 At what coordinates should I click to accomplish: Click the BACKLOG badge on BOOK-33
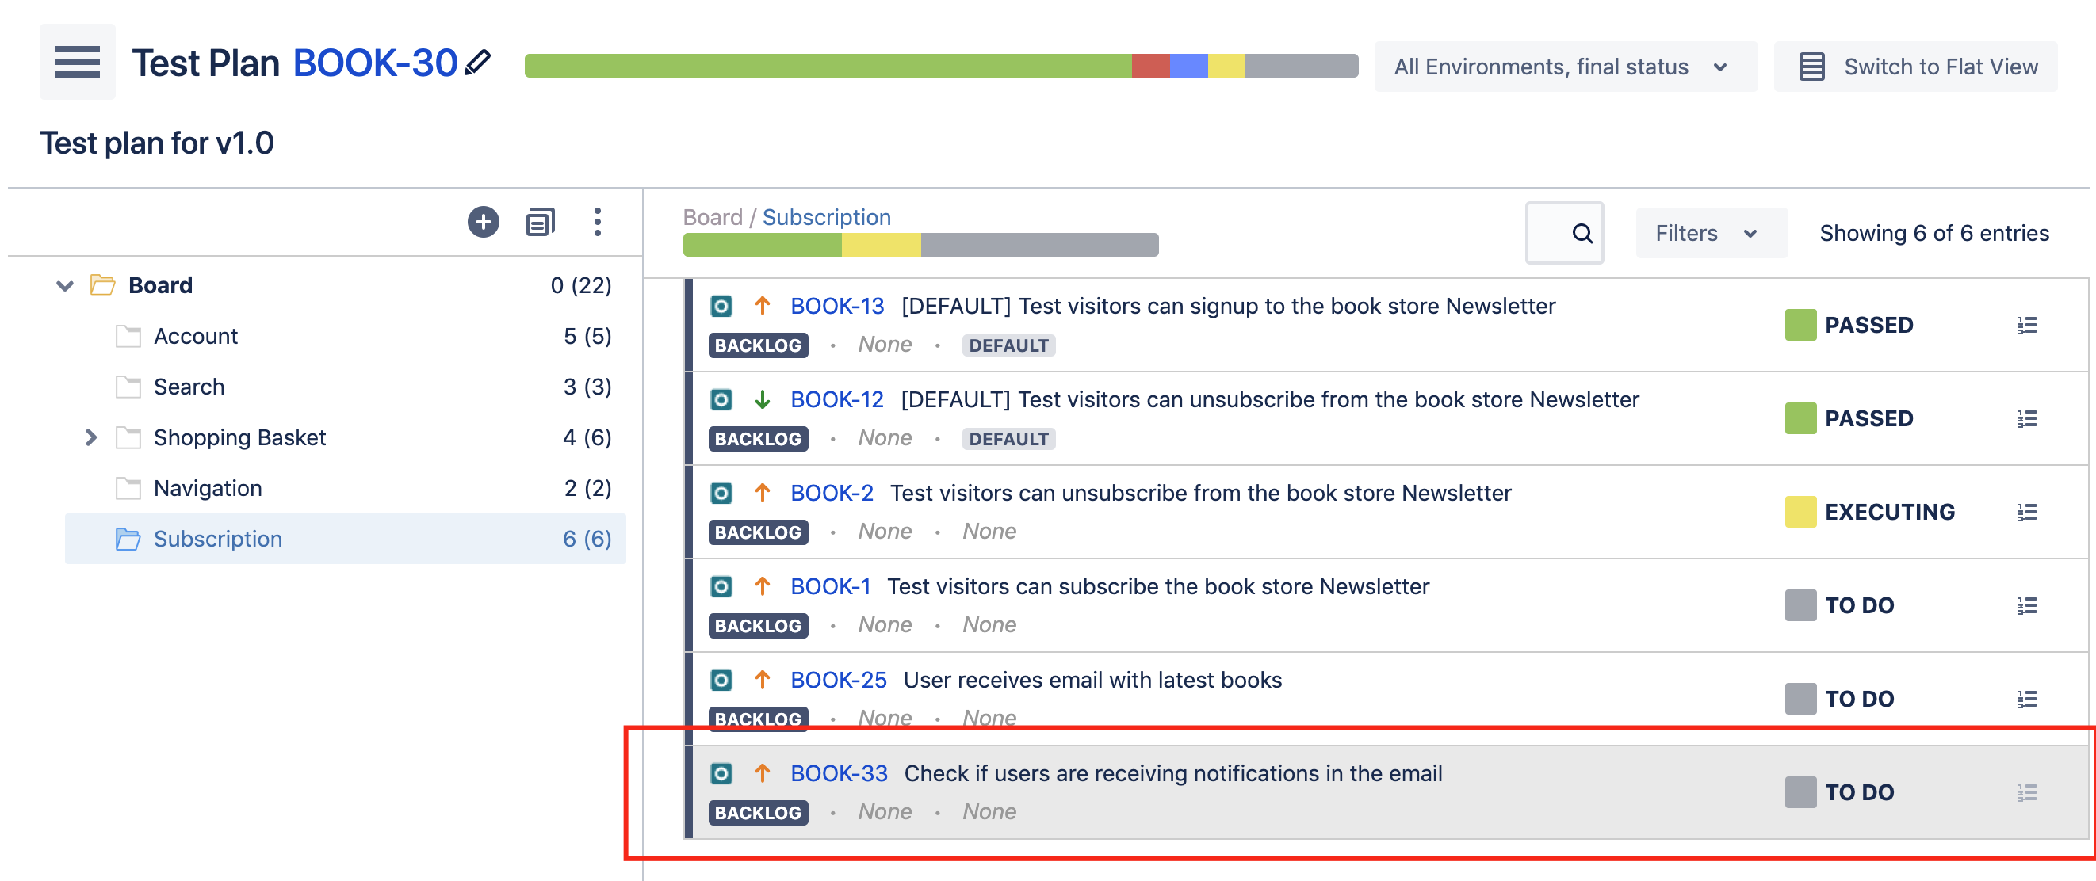coord(758,813)
